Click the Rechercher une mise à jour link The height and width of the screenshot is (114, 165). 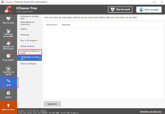(151, 111)
